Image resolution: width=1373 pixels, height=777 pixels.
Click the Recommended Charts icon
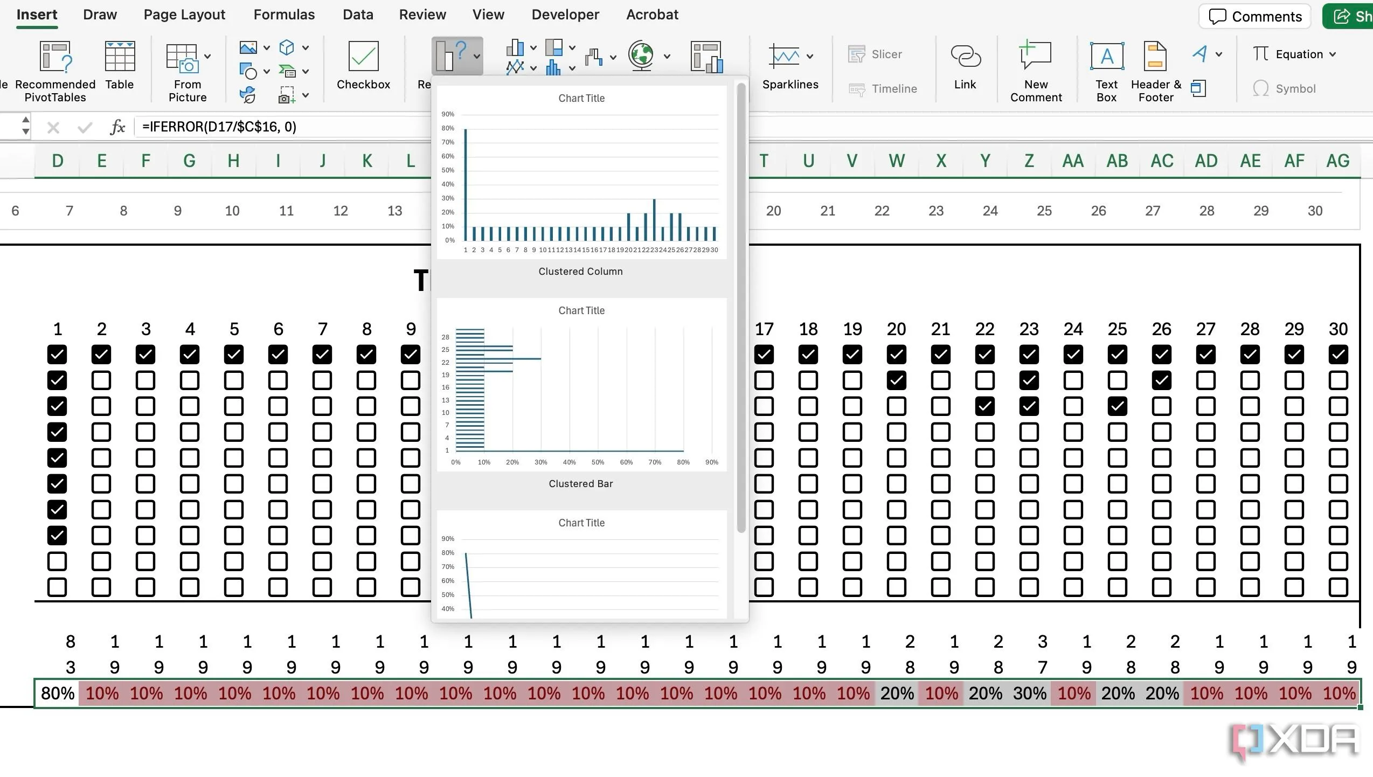point(452,55)
